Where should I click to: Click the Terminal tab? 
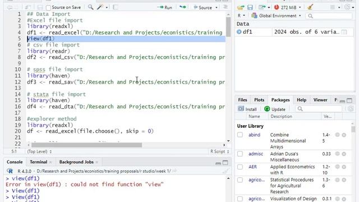click(39, 162)
